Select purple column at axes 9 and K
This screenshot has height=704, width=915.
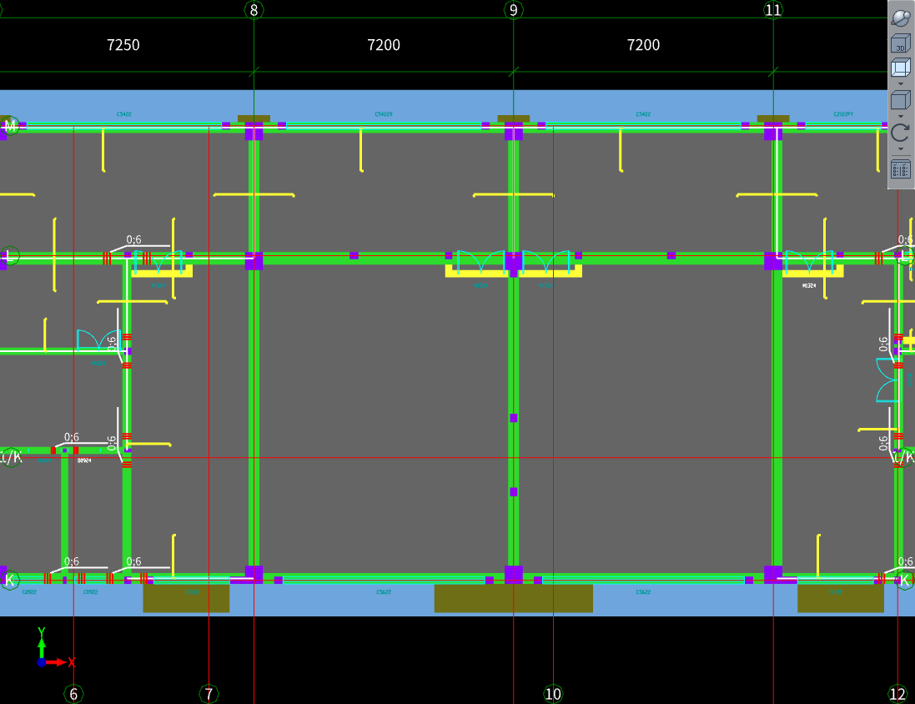[514, 575]
